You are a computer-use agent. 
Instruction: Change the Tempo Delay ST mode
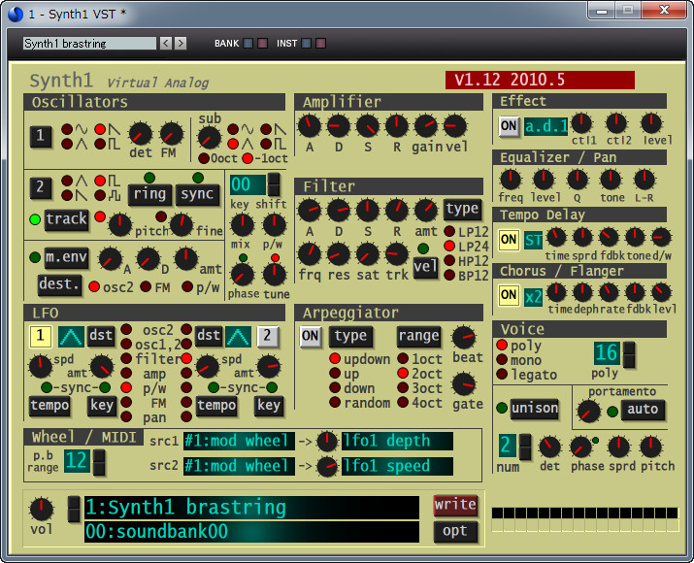click(533, 241)
